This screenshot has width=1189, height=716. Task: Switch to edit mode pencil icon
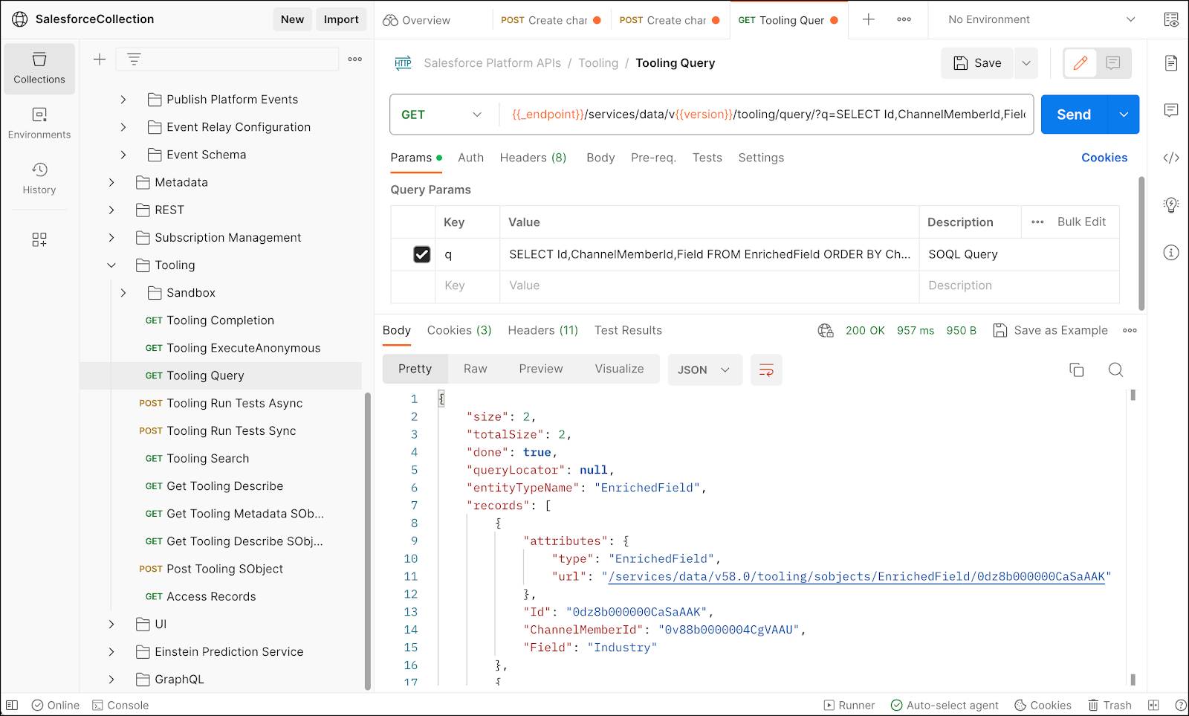point(1081,63)
